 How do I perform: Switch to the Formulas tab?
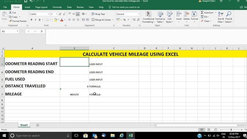57,7
